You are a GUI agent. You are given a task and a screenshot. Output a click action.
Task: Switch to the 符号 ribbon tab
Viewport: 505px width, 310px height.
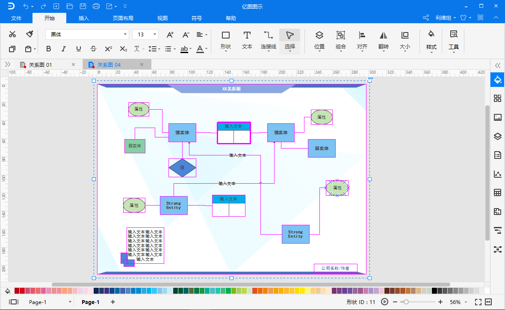click(x=196, y=18)
